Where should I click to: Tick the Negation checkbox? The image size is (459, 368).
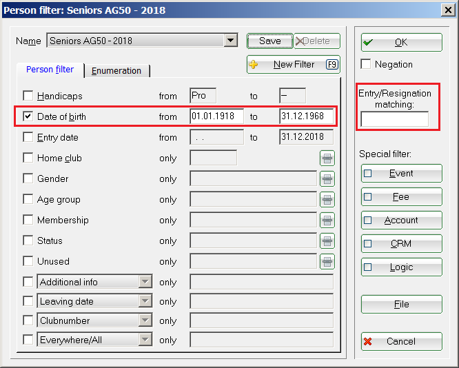pyautogui.click(x=366, y=64)
